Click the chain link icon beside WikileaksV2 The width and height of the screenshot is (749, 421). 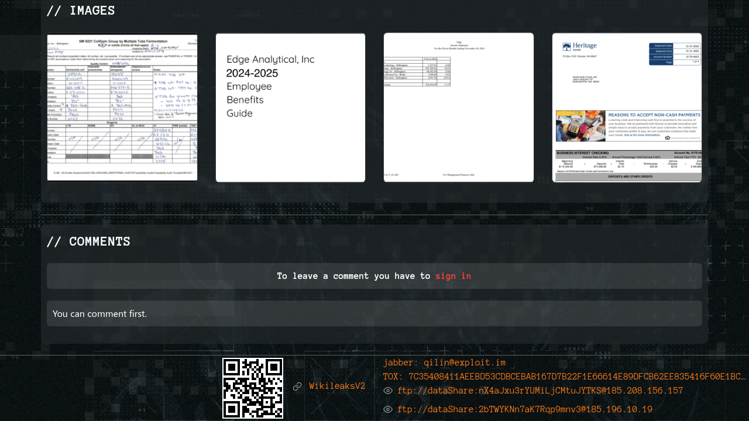pyautogui.click(x=297, y=387)
